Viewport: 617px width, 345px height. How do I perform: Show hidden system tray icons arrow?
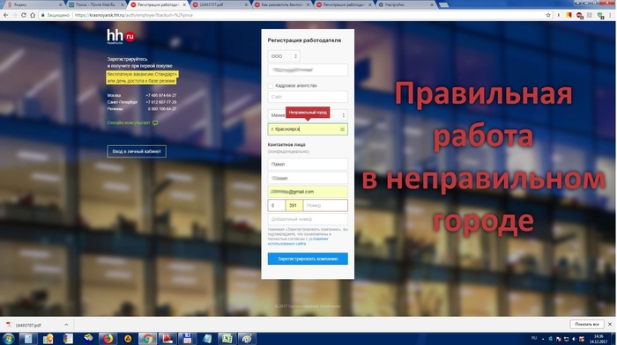[543, 339]
